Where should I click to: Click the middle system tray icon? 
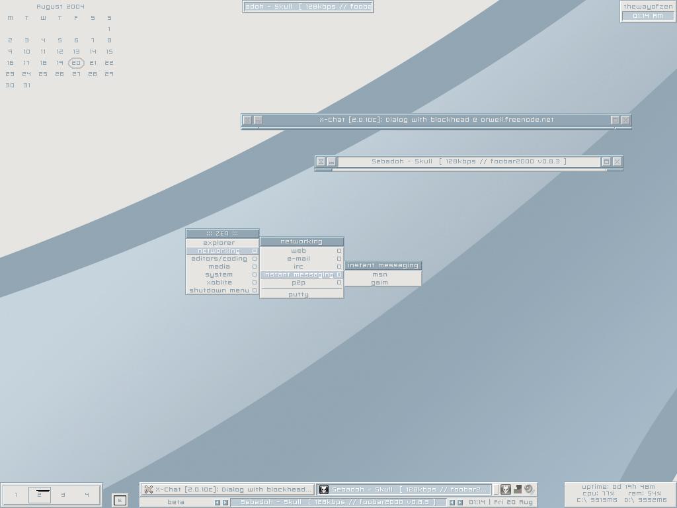(x=518, y=489)
